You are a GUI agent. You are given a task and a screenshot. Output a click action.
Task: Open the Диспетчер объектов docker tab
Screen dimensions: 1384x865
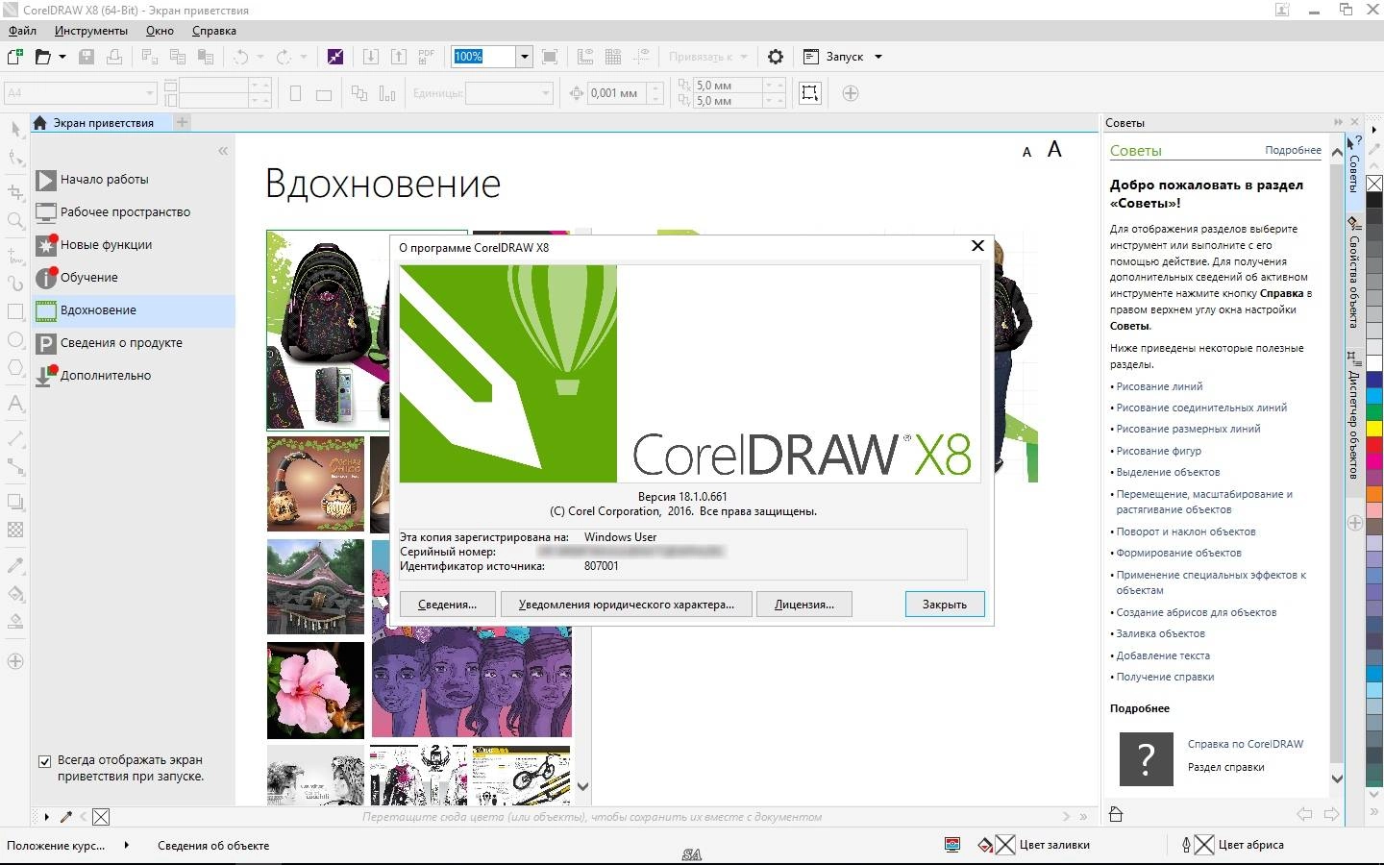pos(1353,415)
